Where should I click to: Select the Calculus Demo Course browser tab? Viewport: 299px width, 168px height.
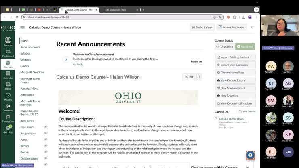point(79,10)
